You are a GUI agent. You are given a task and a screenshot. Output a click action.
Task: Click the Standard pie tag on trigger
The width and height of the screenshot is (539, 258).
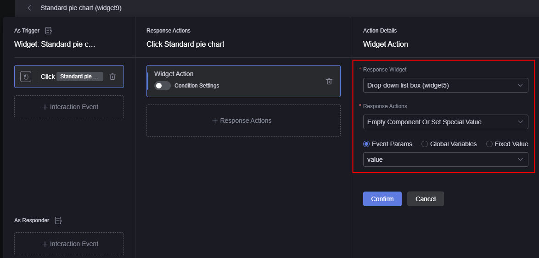[80, 77]
